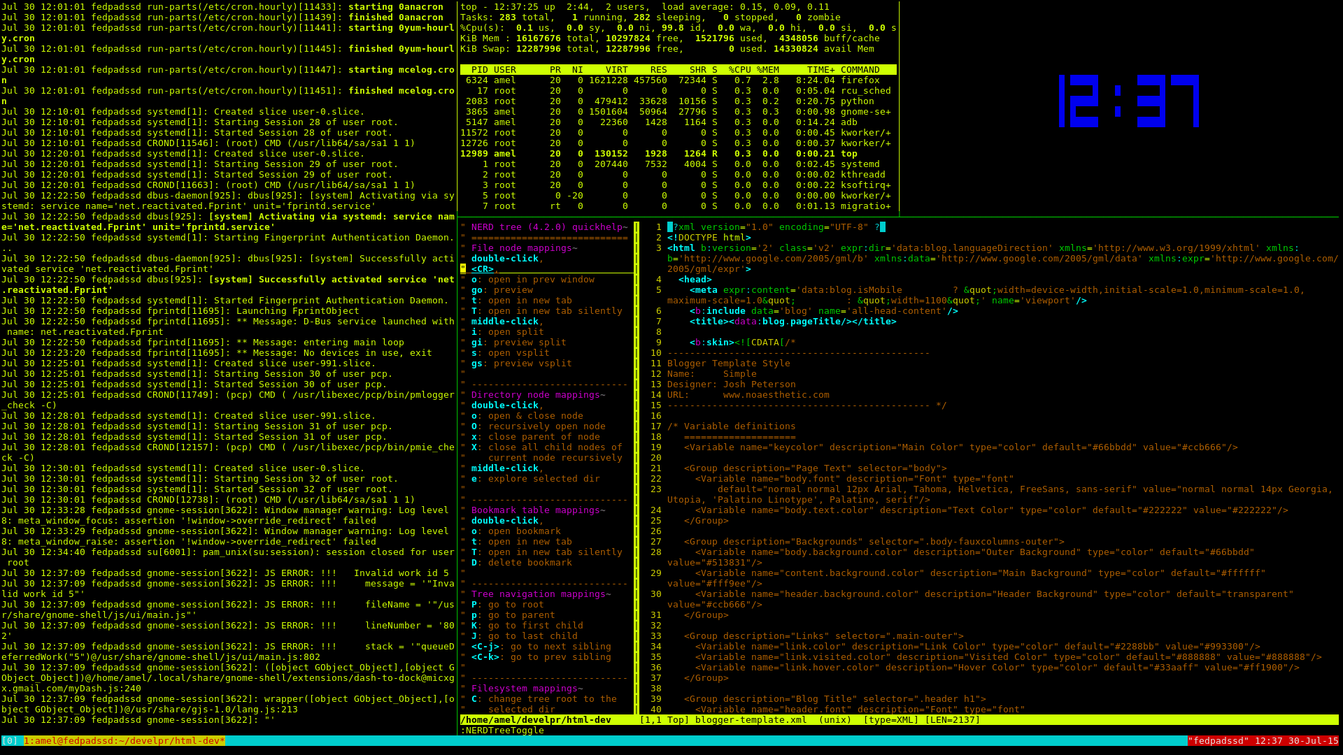Click the %MEM column header in top

point(769,69)
